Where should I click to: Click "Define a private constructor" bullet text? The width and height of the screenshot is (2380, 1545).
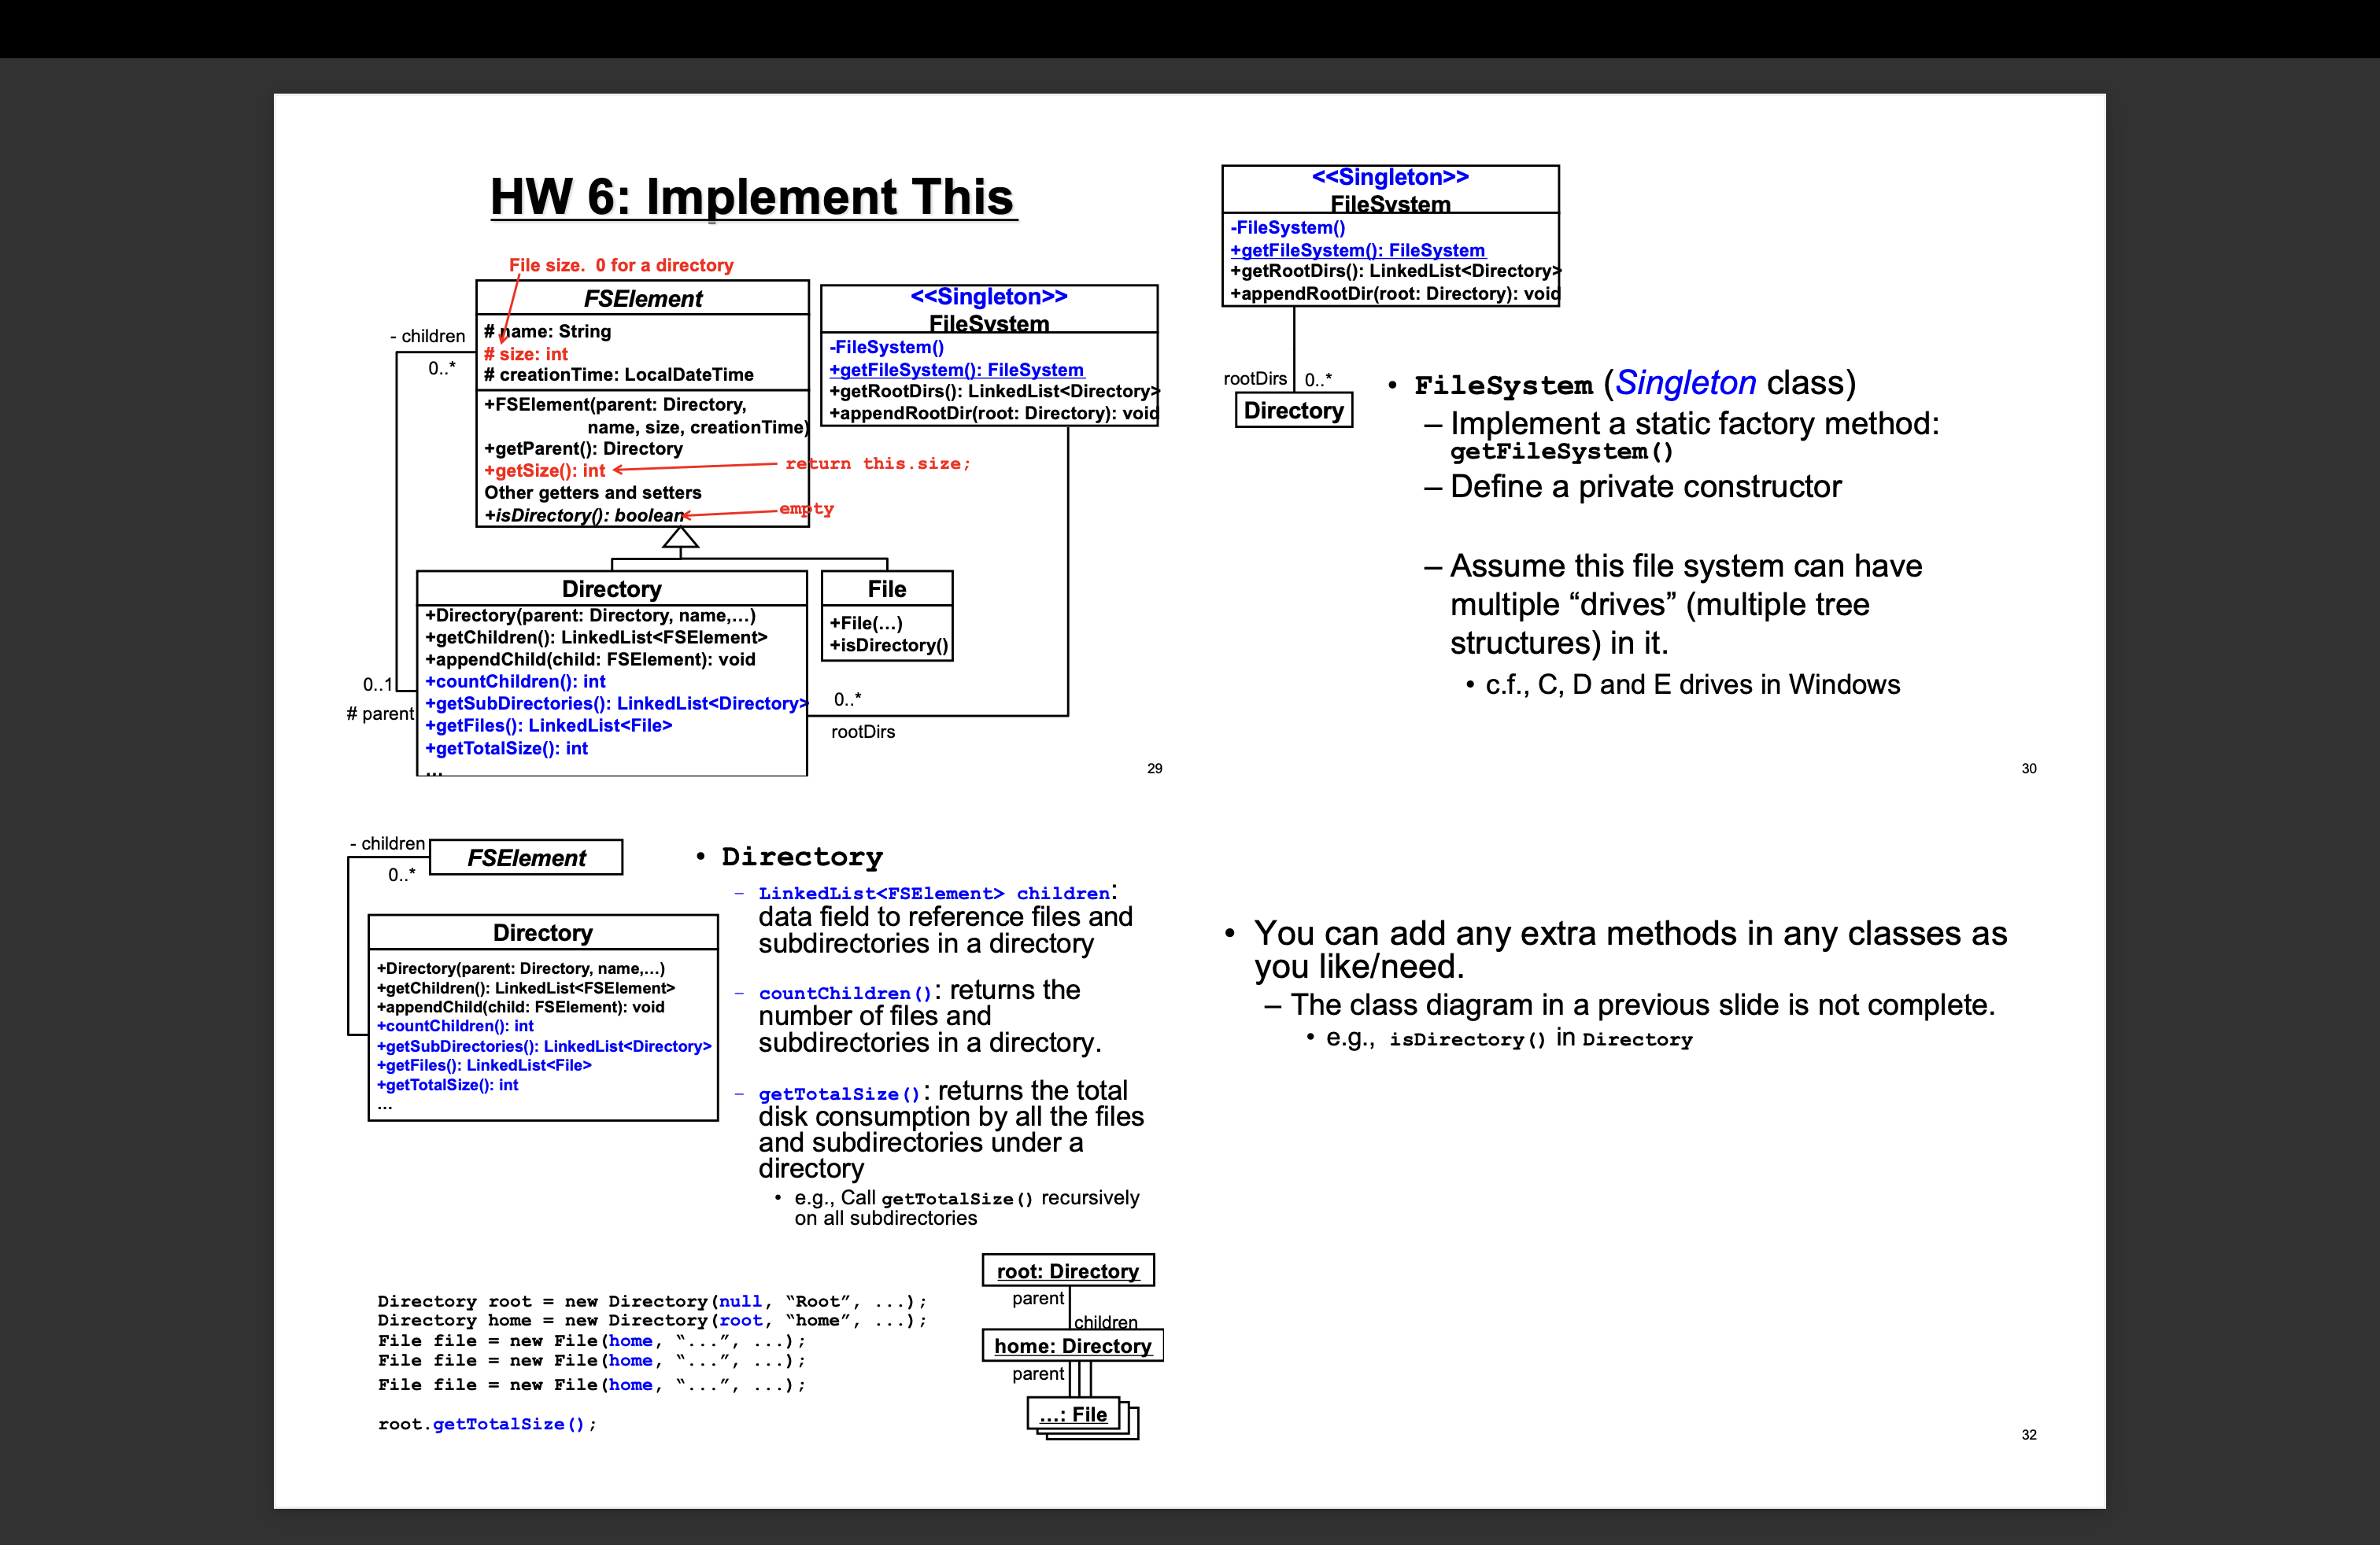pos(1645,487)
